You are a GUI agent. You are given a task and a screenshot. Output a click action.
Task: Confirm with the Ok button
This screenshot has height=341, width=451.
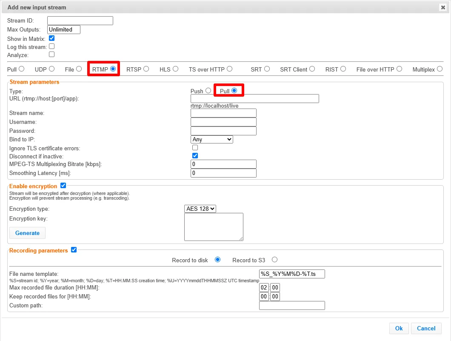point(399,329)
